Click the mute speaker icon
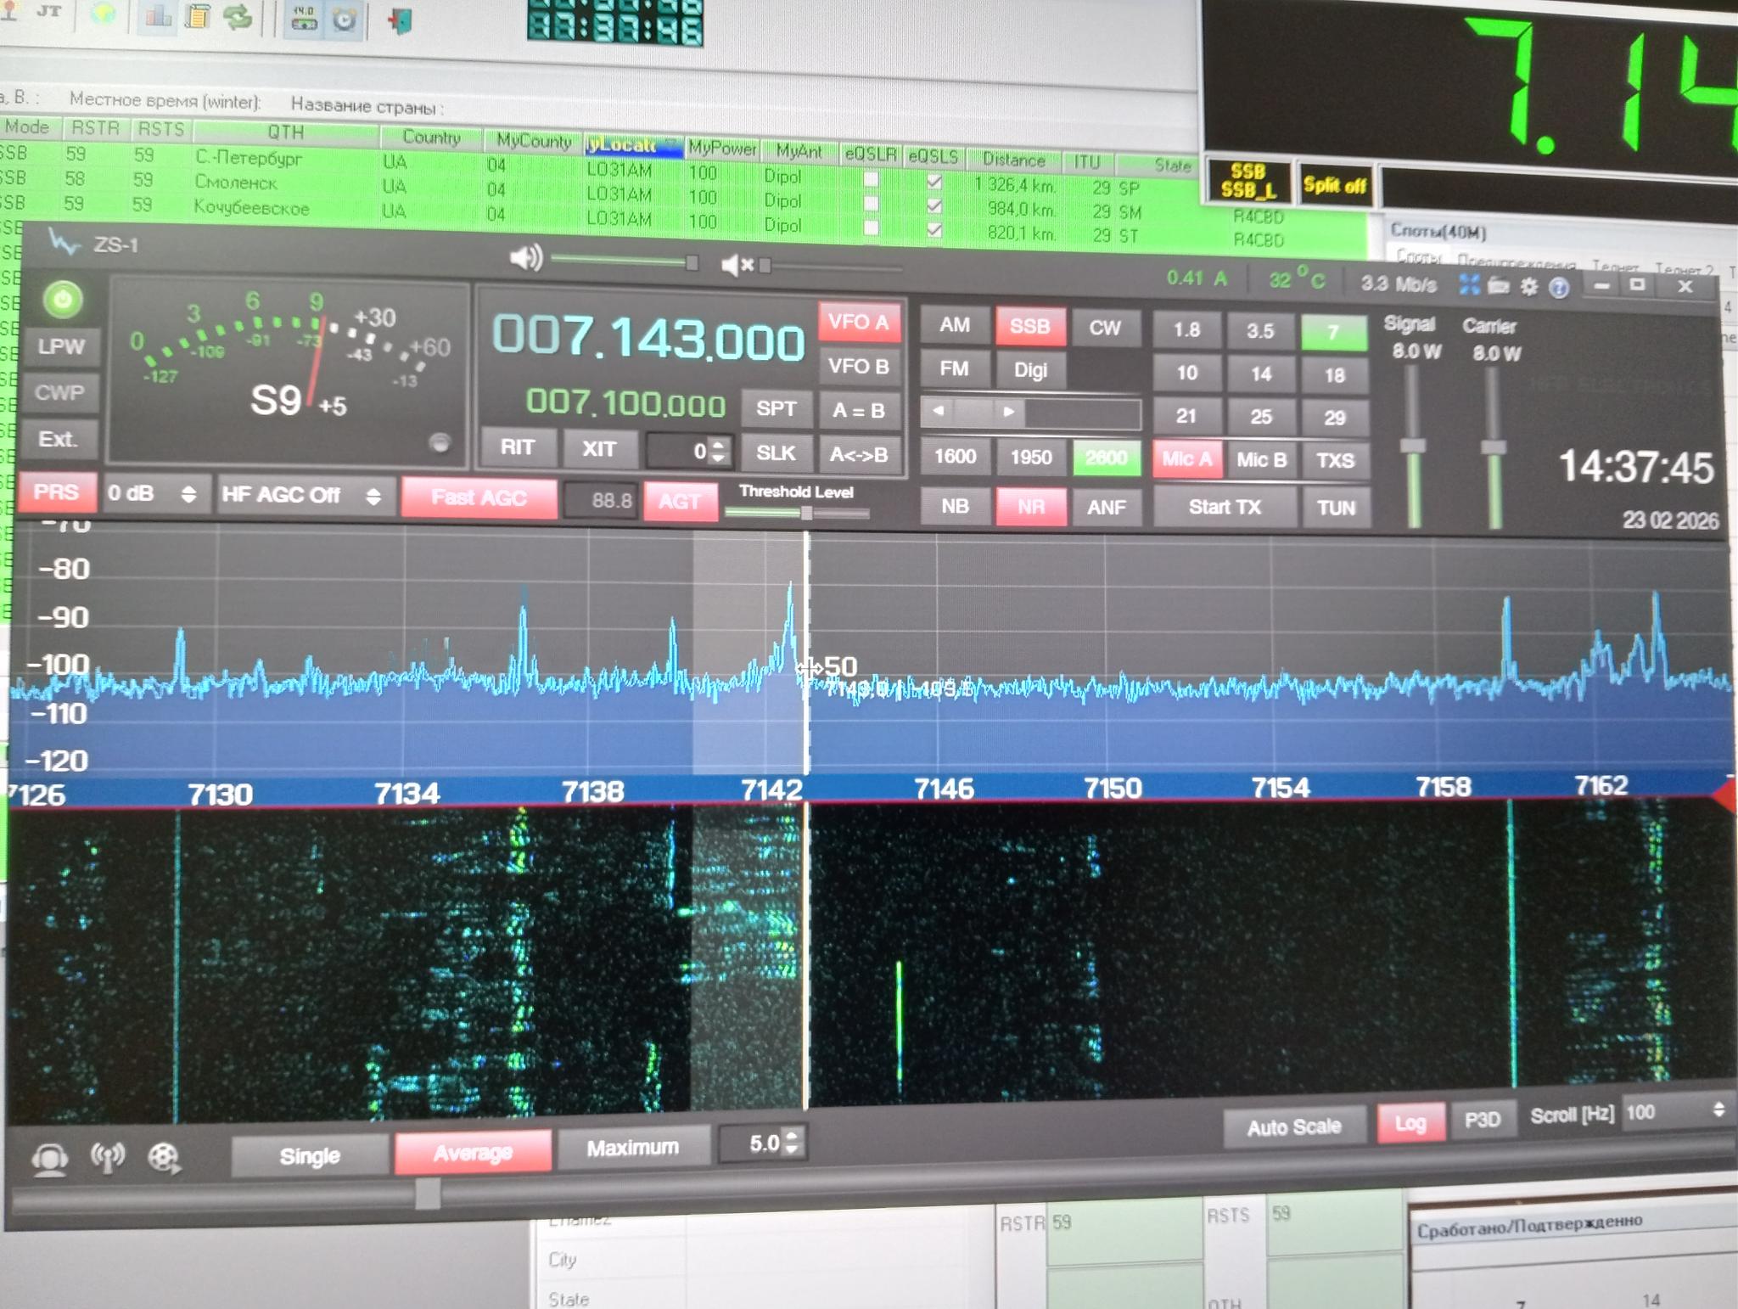The height and width of the screenshot is (1309, 1738). 736,266
